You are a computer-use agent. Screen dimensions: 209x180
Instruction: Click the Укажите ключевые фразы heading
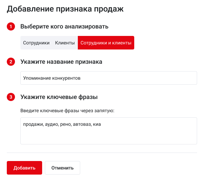click(x=59, y=97)
